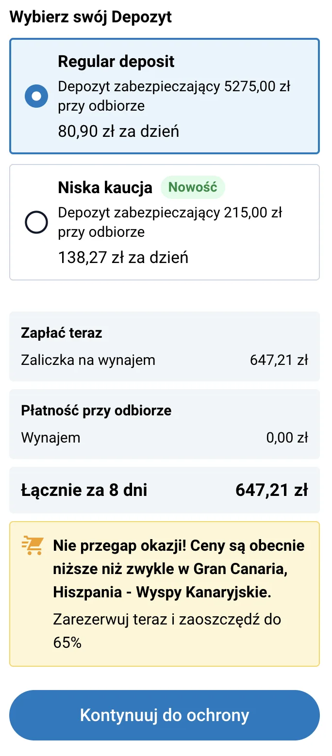The image size is (332, 756).
Task: Click the Zapłać teraz section header
Action: (x=62, y=333)
